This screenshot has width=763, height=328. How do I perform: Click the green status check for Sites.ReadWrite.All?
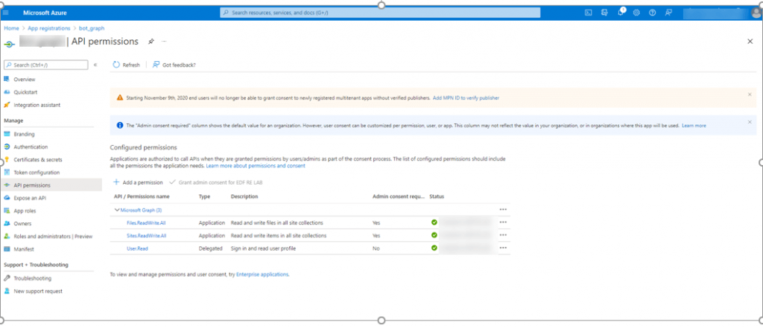434,235
